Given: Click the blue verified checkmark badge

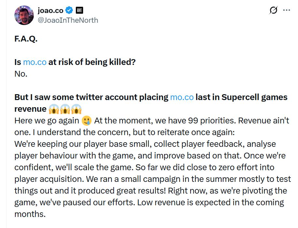Looking at the screenshot, I should coord(69,10).
